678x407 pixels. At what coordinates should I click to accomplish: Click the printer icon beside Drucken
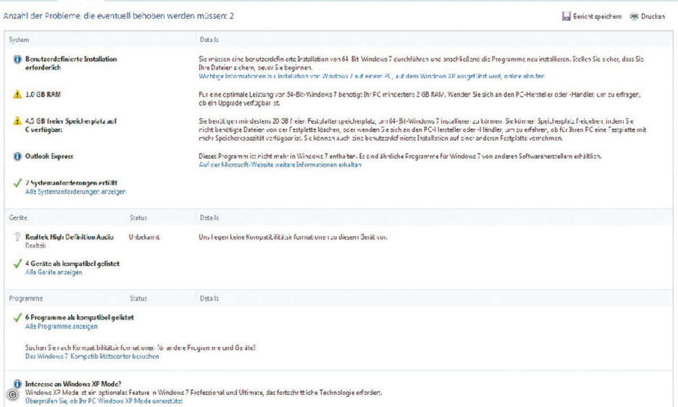pyautogui.click(x=634, y=17)
